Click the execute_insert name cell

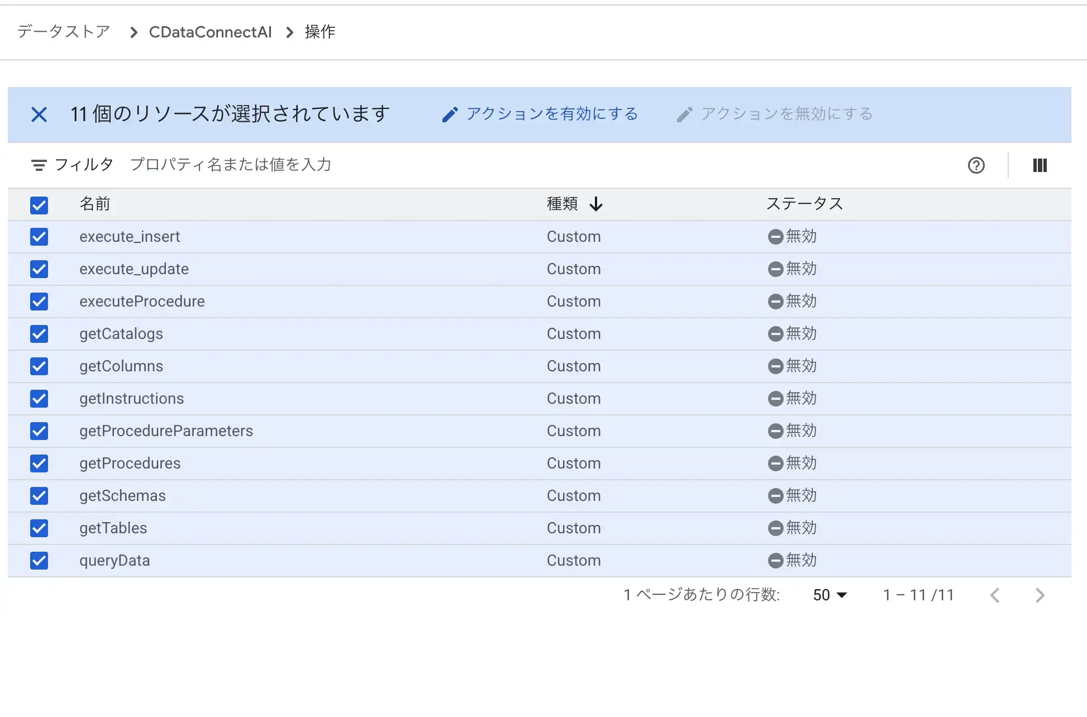(130, 237)
